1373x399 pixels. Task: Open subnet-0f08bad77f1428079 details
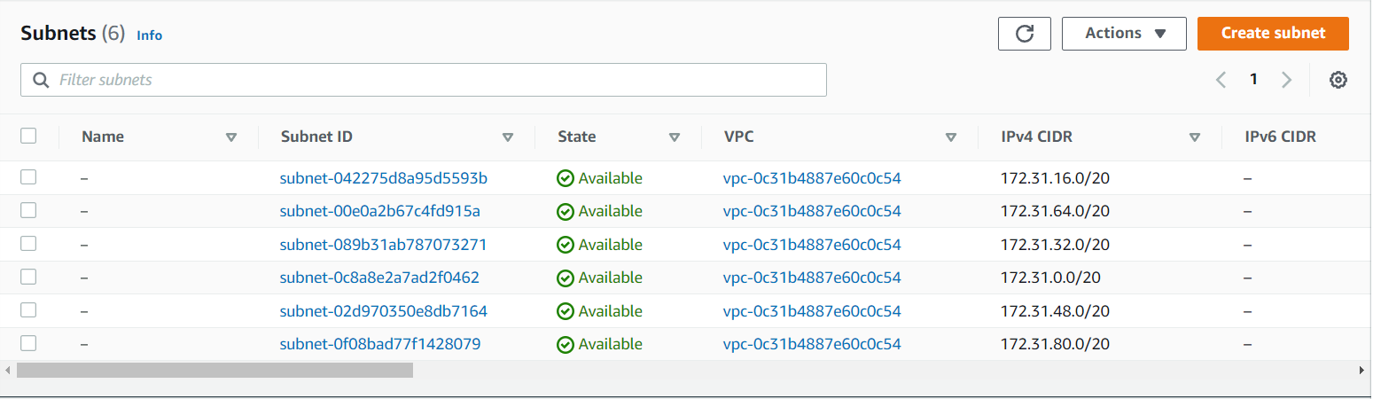point(380,344)
